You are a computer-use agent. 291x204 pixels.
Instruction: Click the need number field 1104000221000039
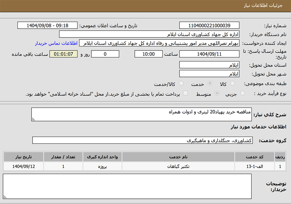[209, 26]
